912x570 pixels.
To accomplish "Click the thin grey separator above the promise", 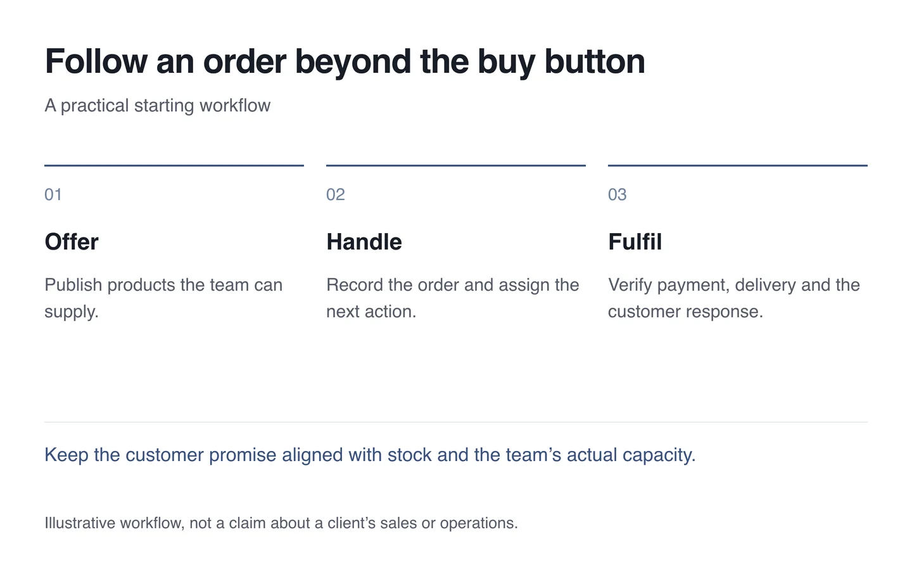I will (x=456, y=422).
